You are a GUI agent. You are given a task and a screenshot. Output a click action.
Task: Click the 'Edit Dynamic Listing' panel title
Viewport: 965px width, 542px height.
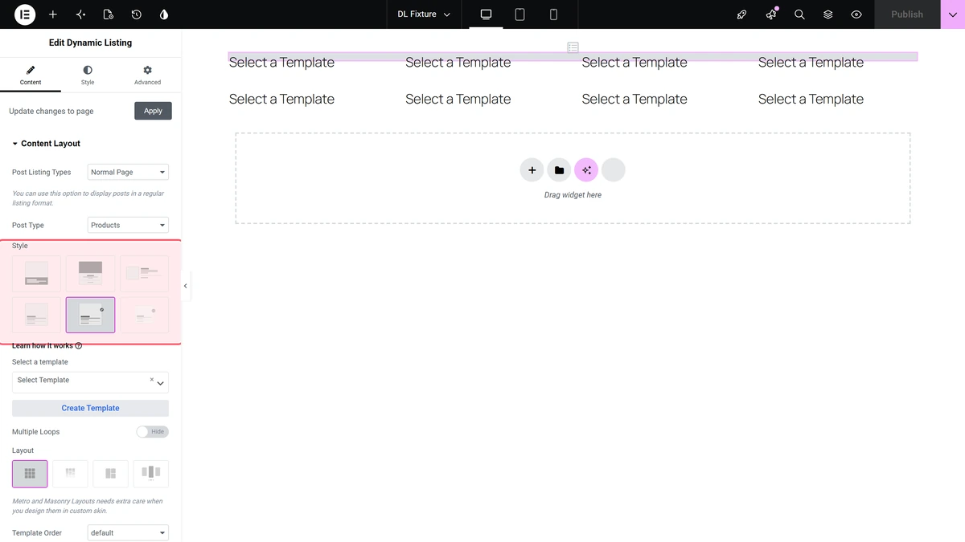[x=90, y=43]
